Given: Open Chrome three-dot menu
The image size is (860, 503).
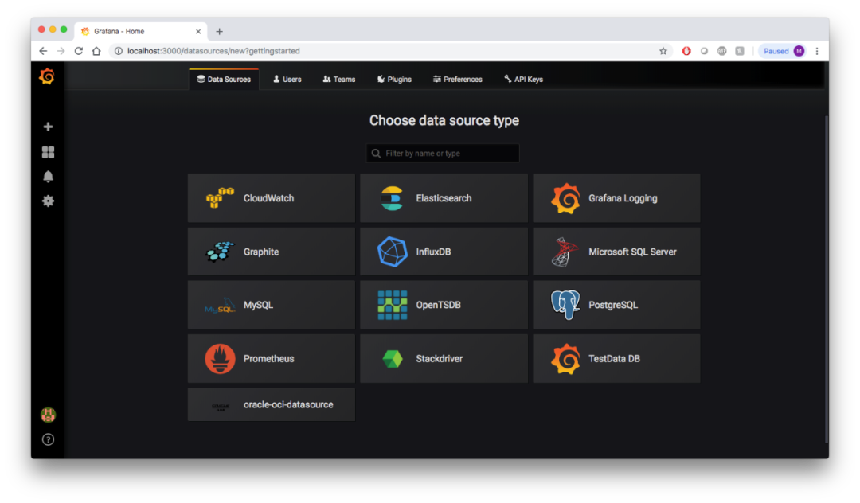Looking at the screenshot, I should tap(817, 51).
